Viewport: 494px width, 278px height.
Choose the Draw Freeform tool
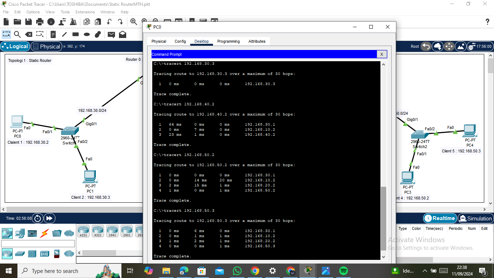tap(98, 34)
